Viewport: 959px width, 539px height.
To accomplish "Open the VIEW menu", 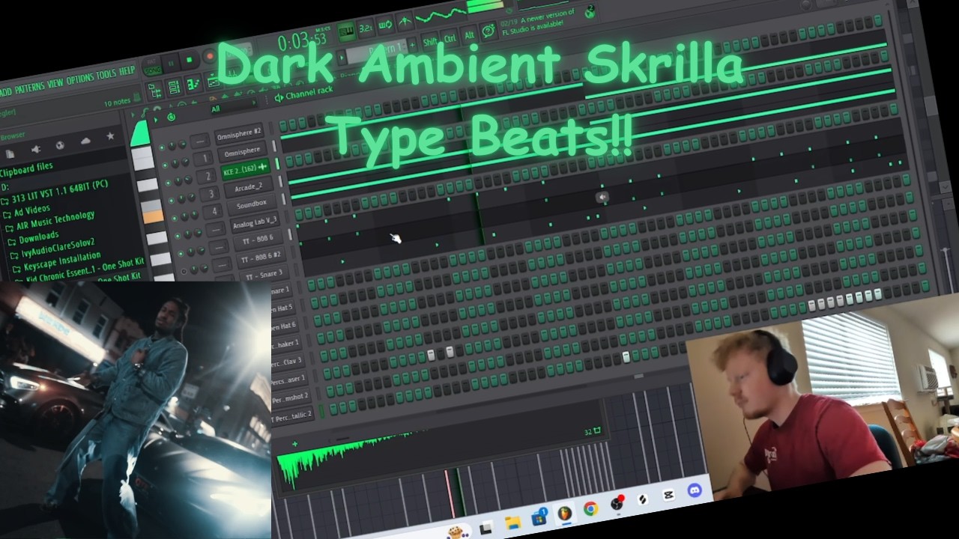I will click(55, 83).
